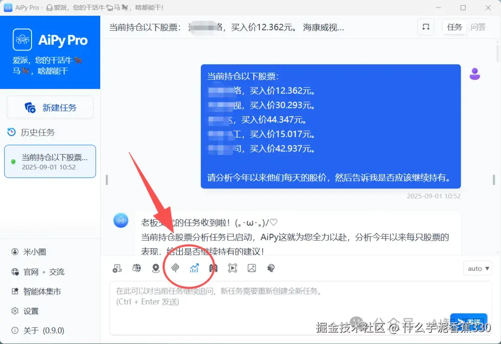Select the location pin tool
501x344 pixels.
pos(156,268)
